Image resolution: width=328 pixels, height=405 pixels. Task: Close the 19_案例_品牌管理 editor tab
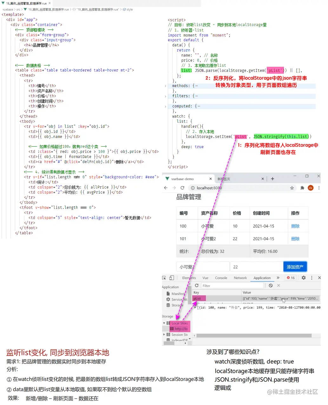click(49, 3)
